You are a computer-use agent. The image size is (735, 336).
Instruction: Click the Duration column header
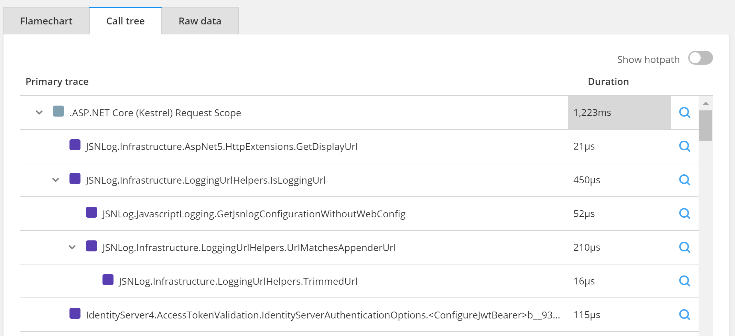pos(608,82)
